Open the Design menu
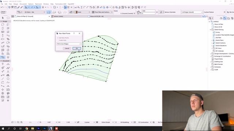Screen dimensions: 234x131 click(16, 4)
